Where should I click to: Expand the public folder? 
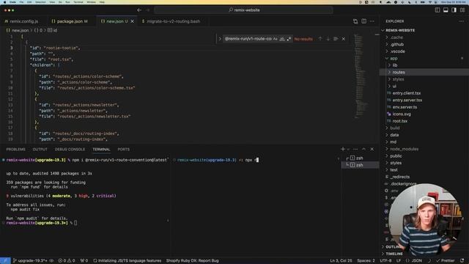click(396, 156)
